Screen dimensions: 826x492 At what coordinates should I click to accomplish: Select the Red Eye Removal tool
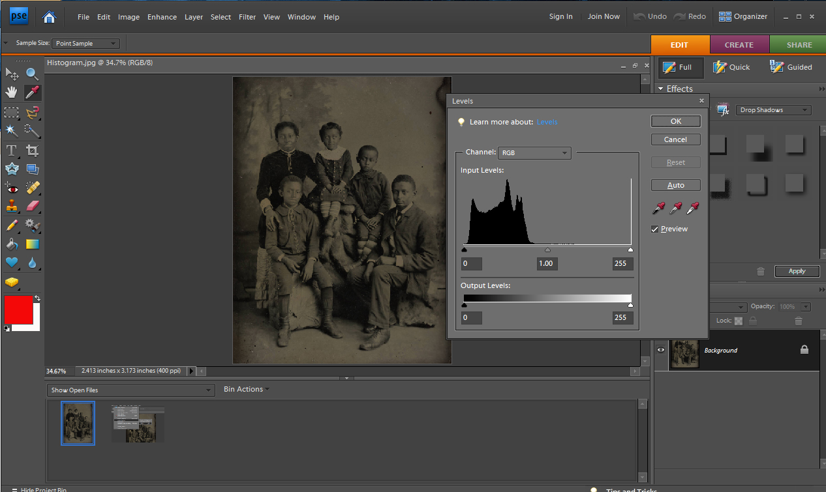tap(11, 188)
